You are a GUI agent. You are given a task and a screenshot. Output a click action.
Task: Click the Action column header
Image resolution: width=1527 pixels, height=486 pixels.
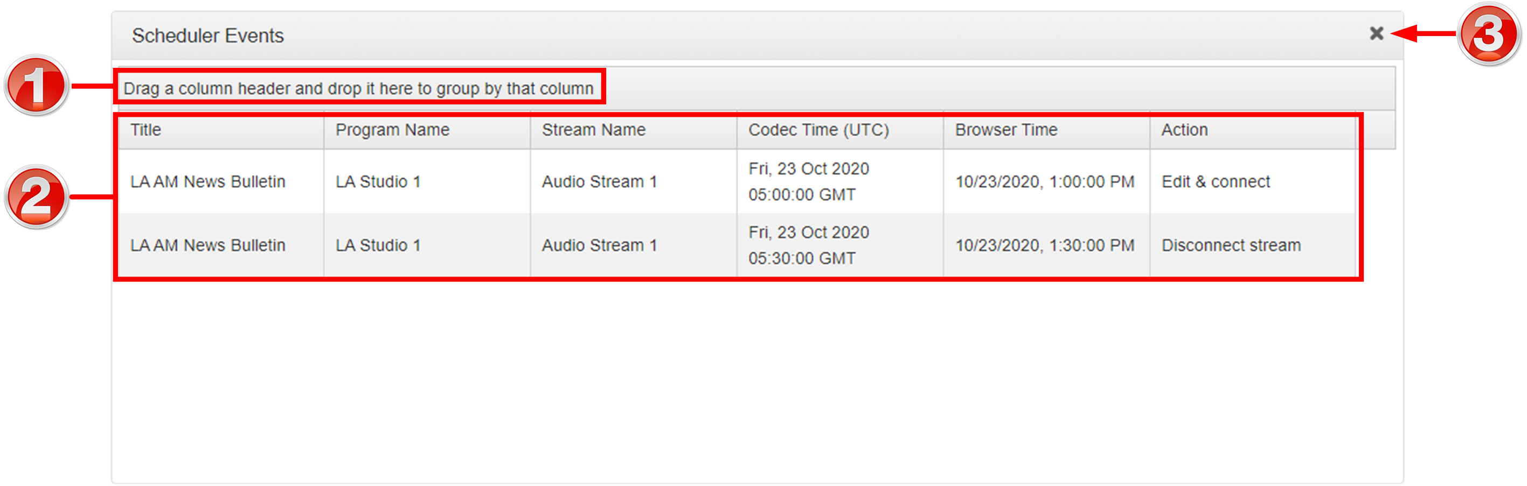1184,130
